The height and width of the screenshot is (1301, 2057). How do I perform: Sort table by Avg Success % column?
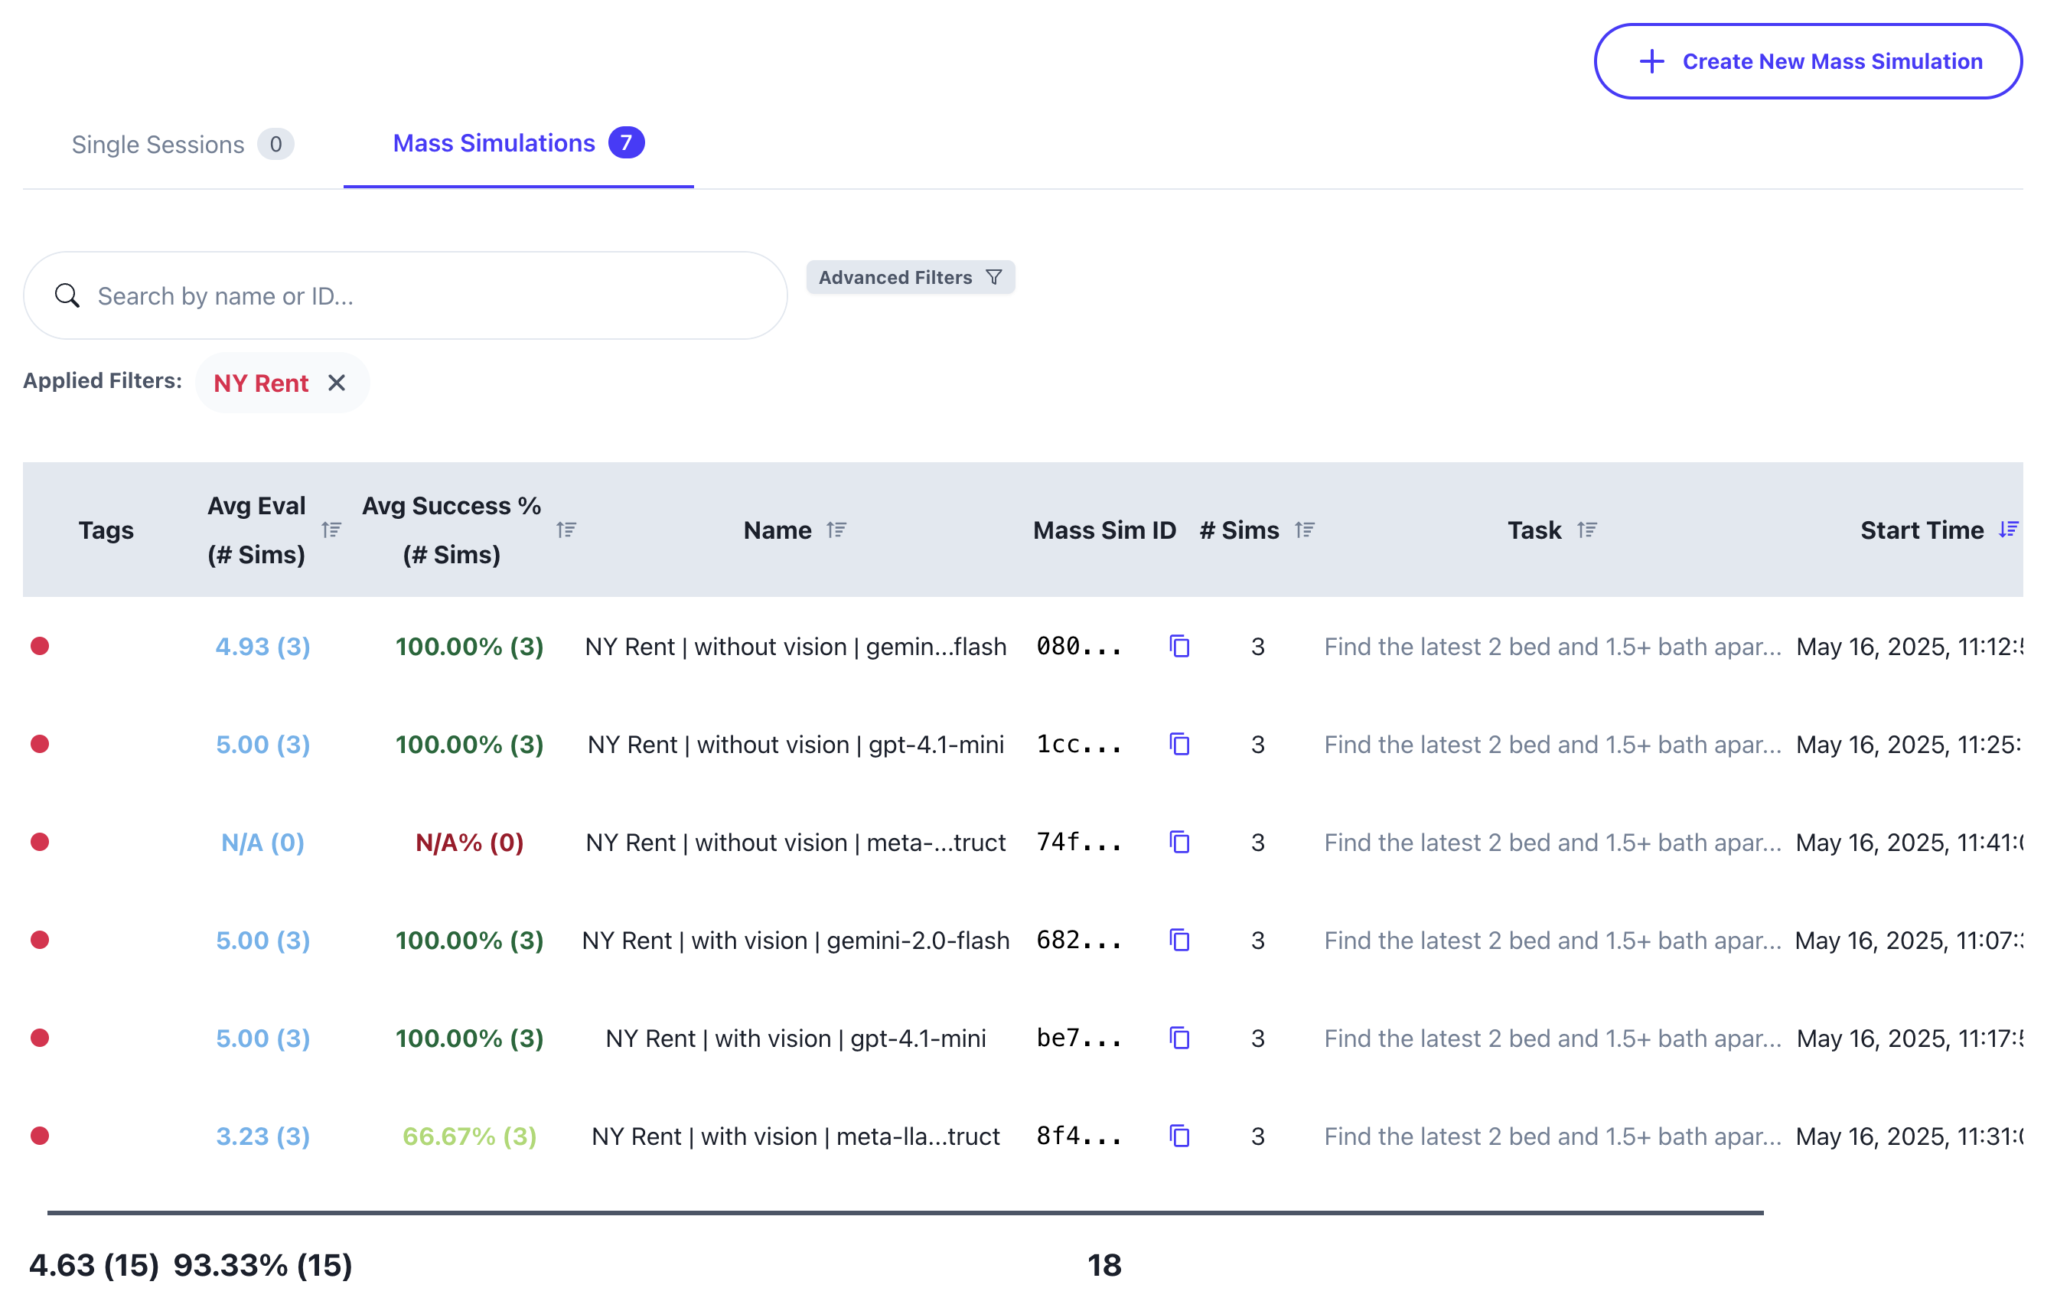coord(566,530)
